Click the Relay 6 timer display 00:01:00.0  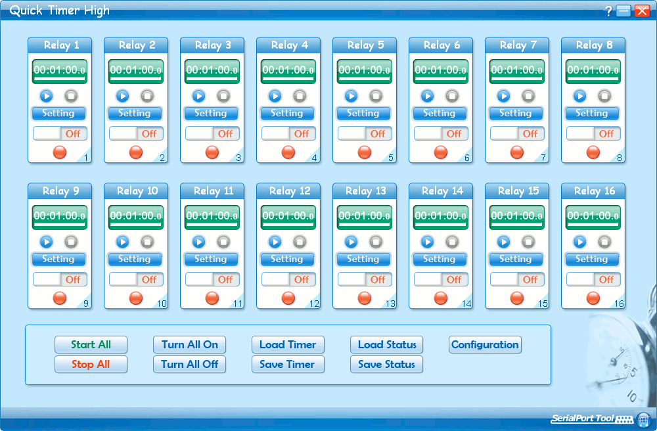[441, 72]
